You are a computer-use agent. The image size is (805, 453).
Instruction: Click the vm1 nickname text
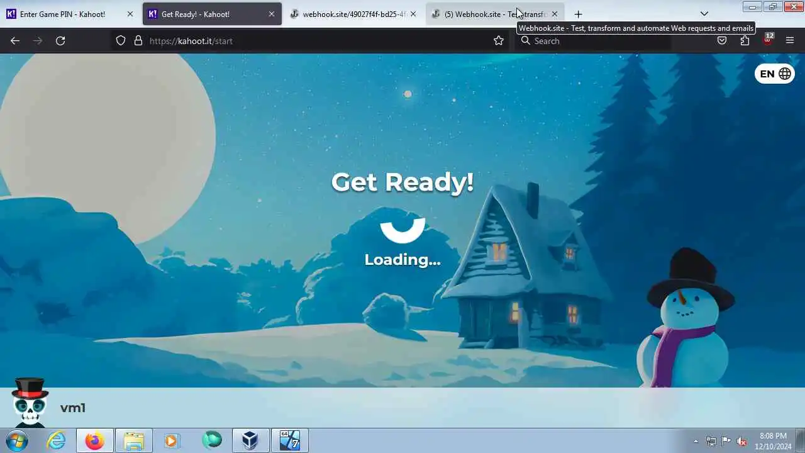(x=73, y=408)
